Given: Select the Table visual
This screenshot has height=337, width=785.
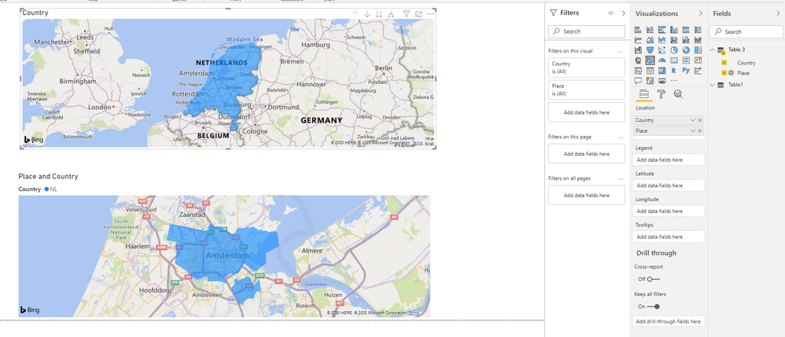Looking at the screenshot, I should (x=650, y=71).
